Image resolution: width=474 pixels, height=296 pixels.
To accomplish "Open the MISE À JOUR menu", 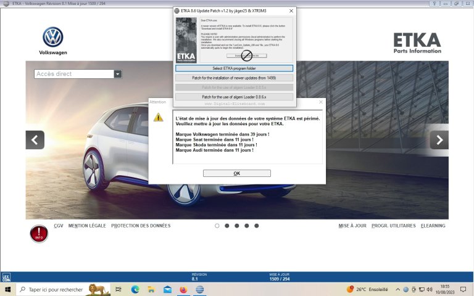I will coord(352,226).
